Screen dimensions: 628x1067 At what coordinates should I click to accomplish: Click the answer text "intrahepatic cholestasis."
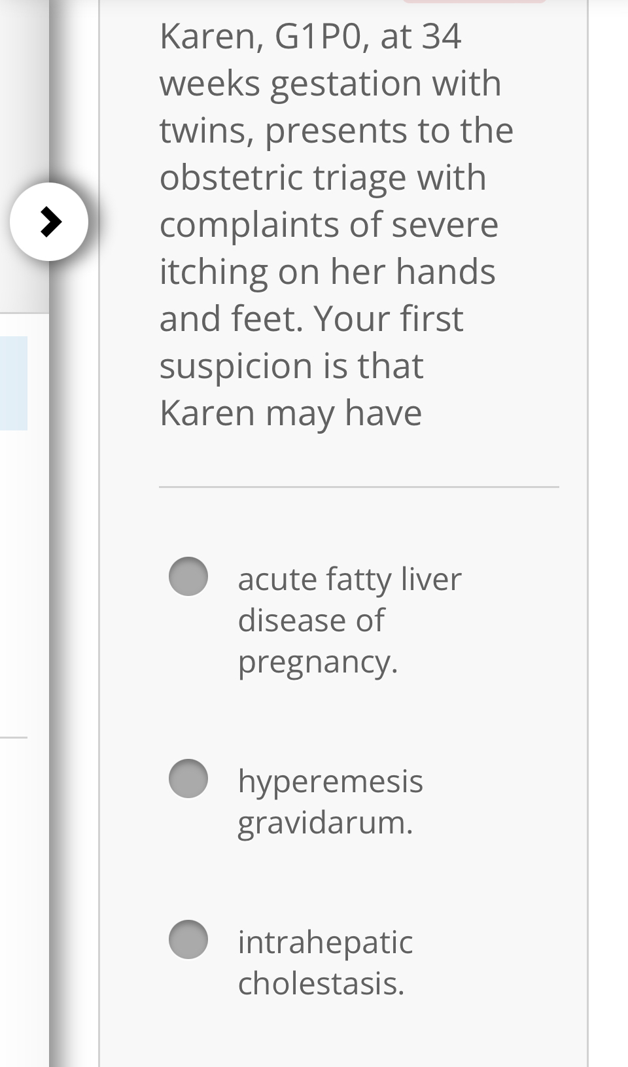tap(325, 962)
